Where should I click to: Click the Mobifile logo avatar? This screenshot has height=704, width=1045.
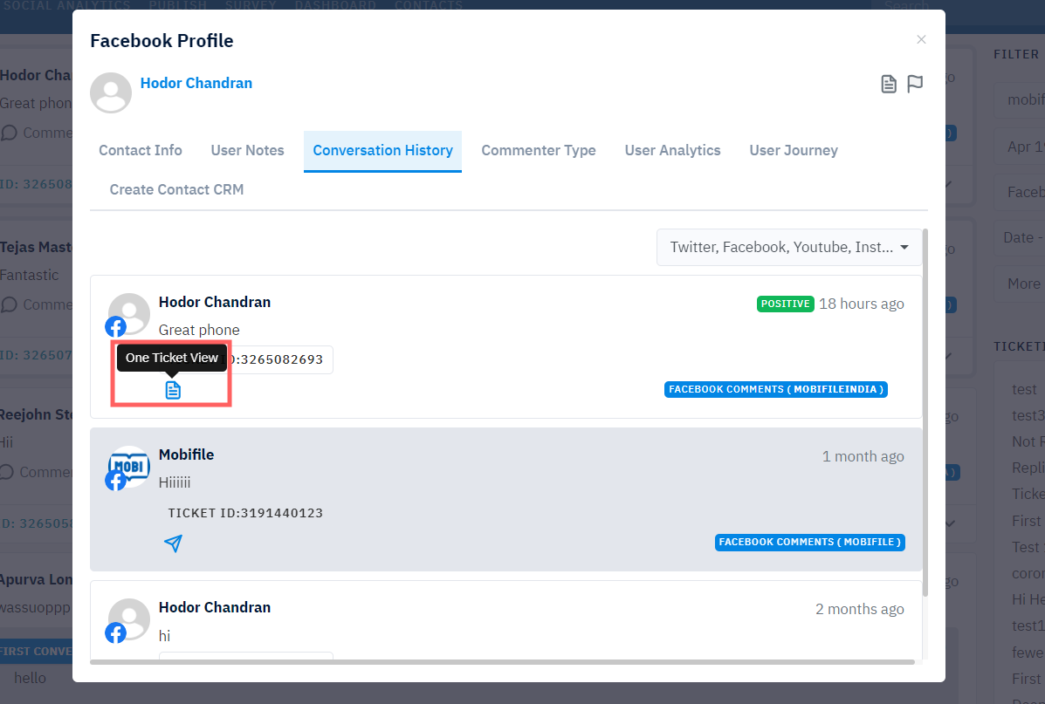pos(128,466)
